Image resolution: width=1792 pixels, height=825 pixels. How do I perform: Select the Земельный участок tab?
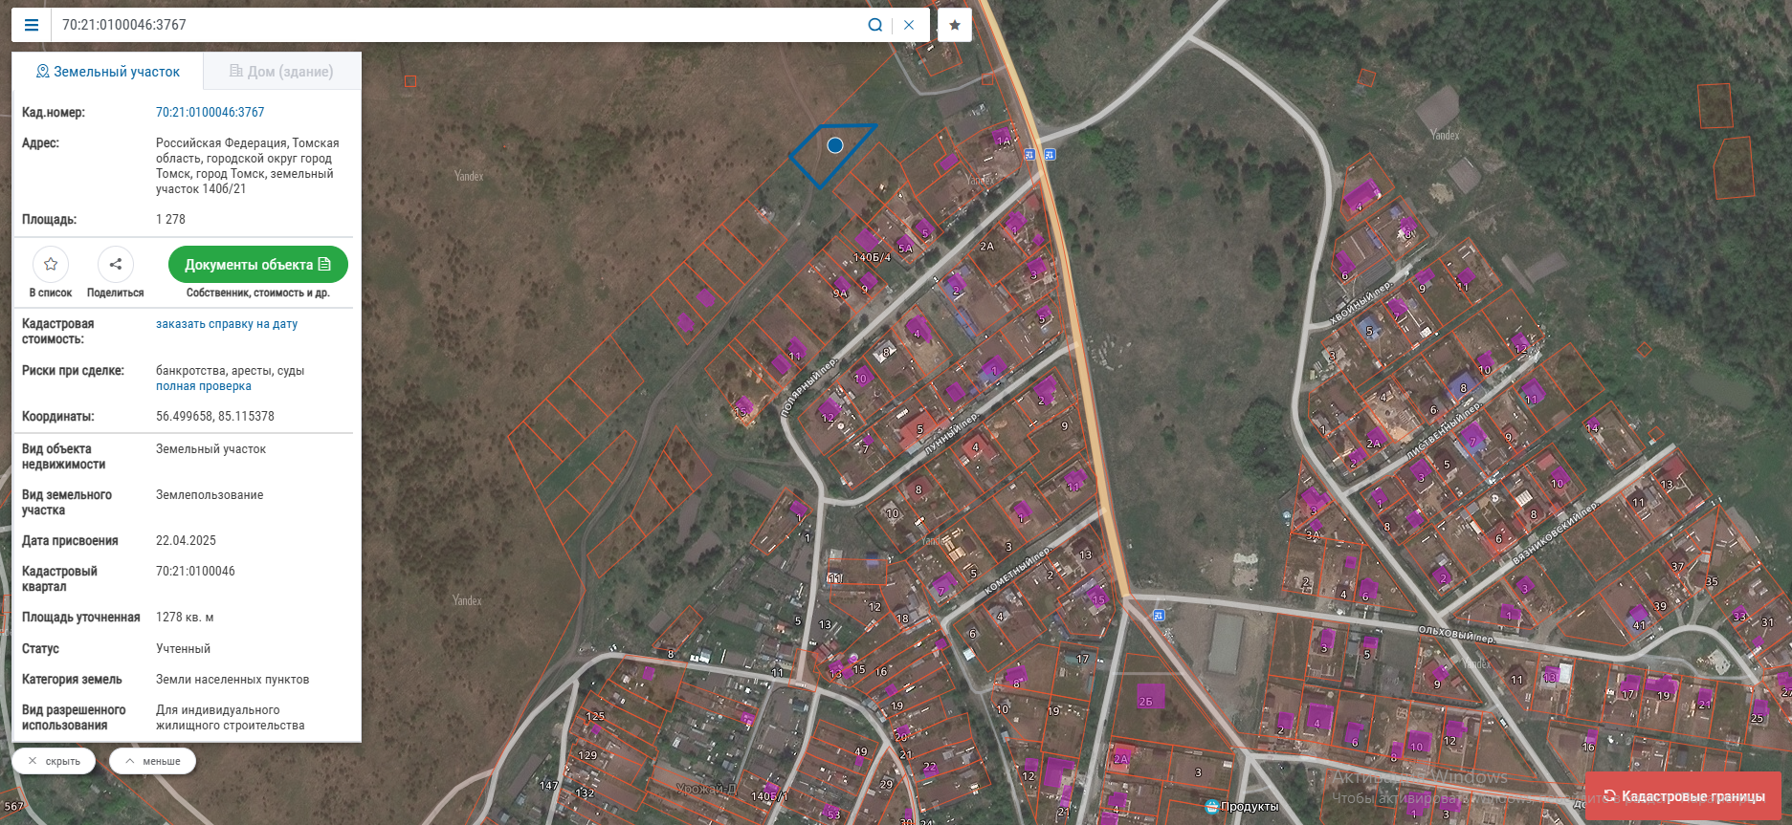[x=107, y=72]
